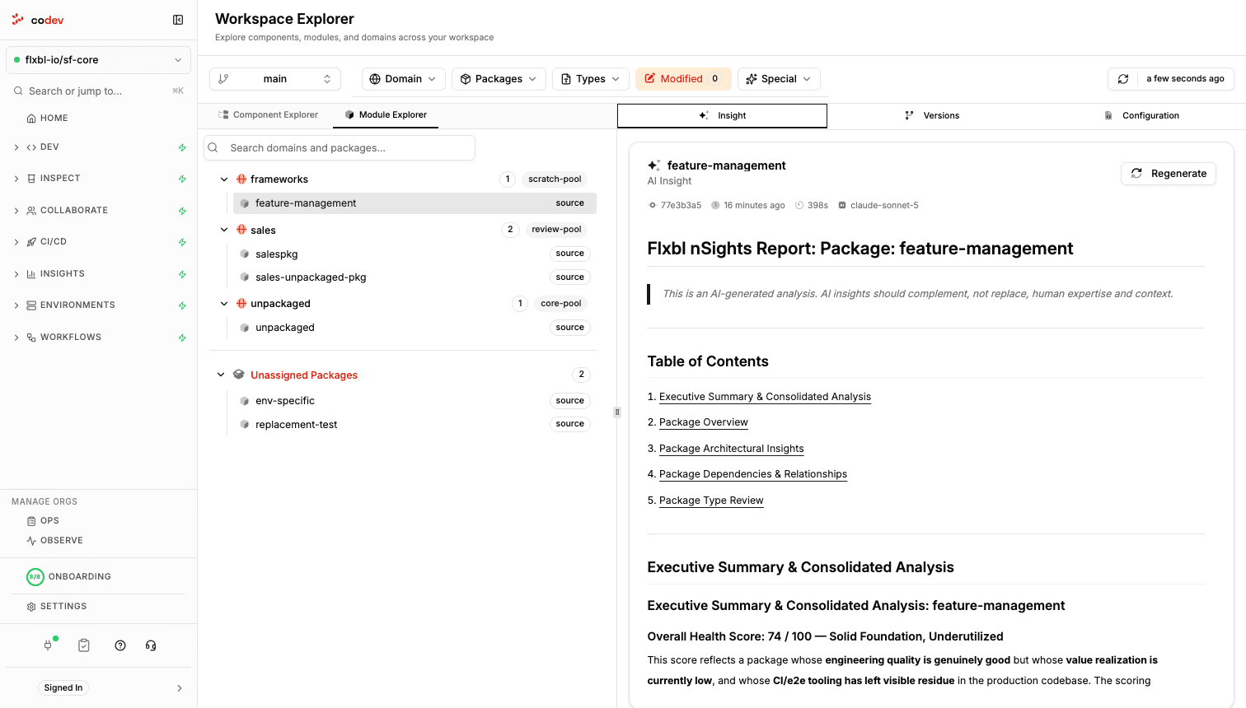Image resolution: width=1246 pixels, height=708 pixels.
Task: Click the plug connection status icon
Action: 49,645
